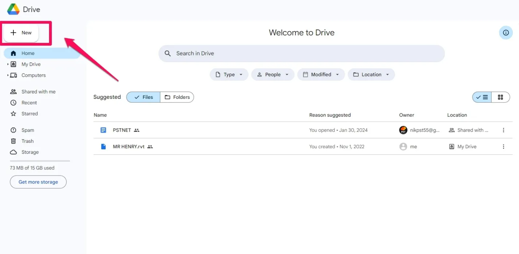Open the People filter menu
Viewport: 519px width, 254px height.
(x=273, y=74)
